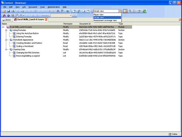Viewport: 182px width, 137px height.
Task: Sort by the Document Id column header
Action: 98,24
